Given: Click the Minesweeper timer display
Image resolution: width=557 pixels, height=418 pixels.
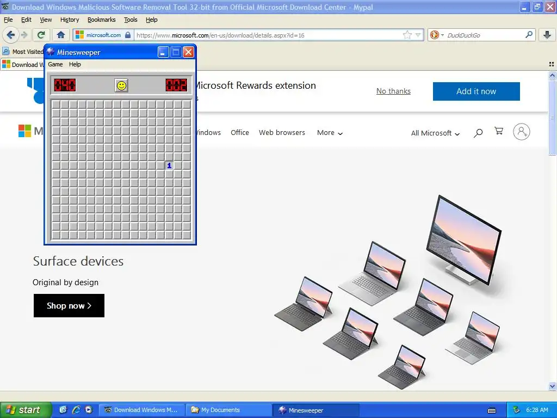Looking at the screenshot, I should 176,85.
